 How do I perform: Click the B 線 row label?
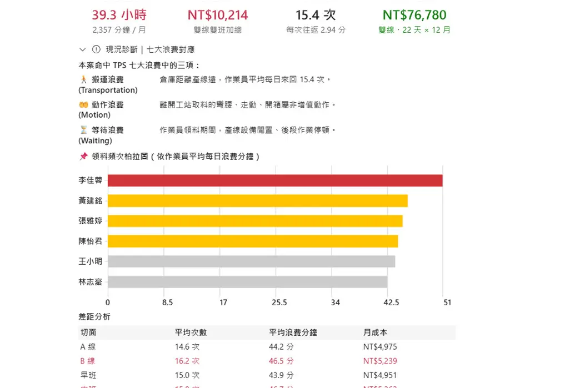coord(88,361)
